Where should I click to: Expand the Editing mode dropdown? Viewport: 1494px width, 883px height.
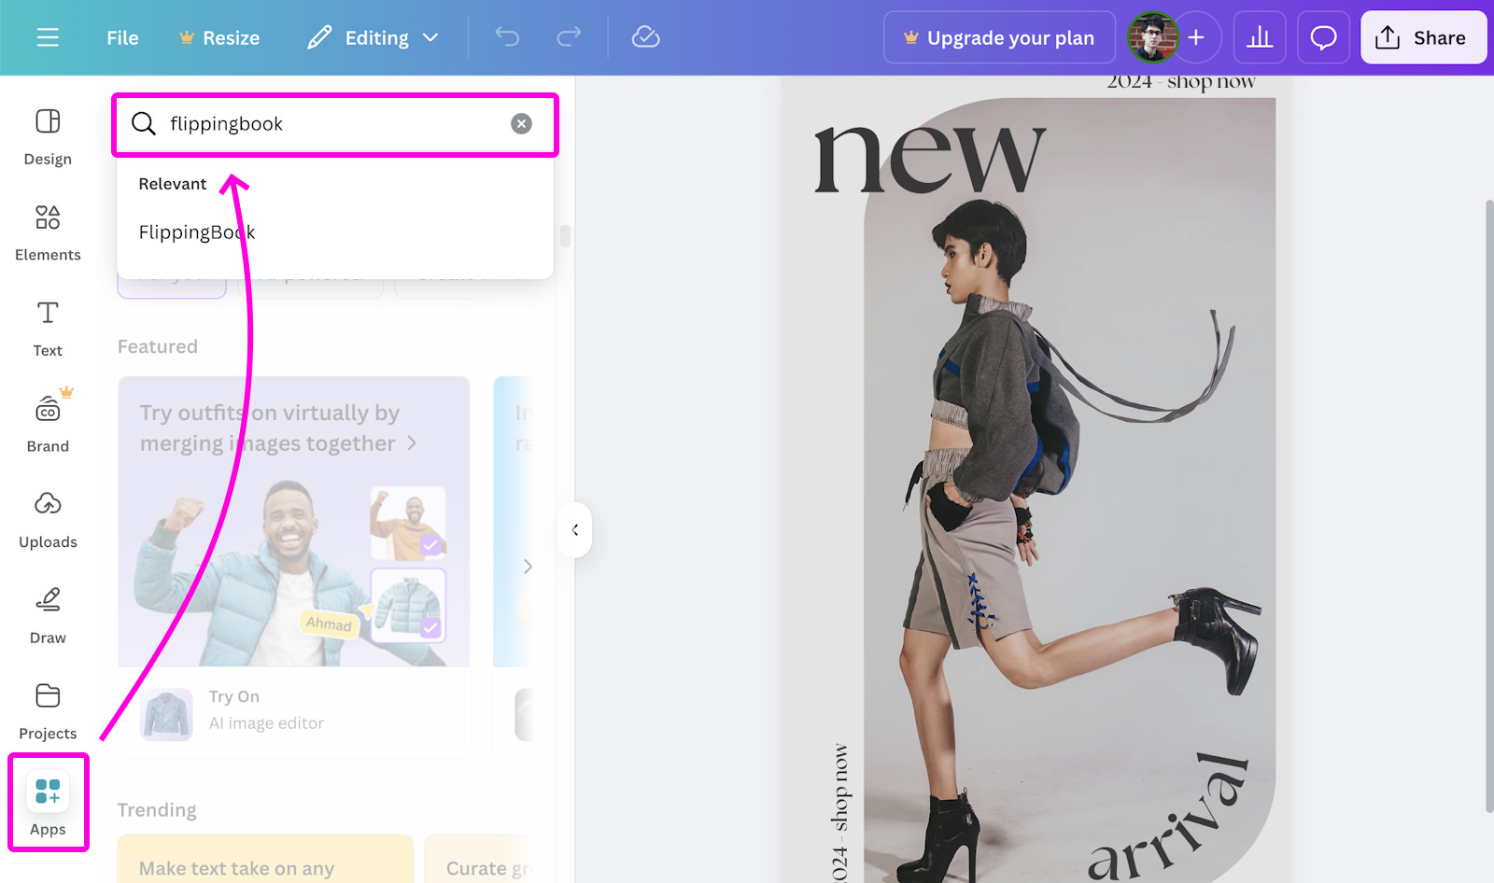(373, 37)
